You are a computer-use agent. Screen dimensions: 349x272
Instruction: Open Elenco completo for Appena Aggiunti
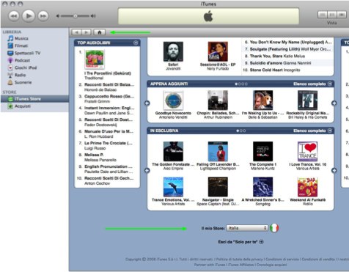click(312, 84)
